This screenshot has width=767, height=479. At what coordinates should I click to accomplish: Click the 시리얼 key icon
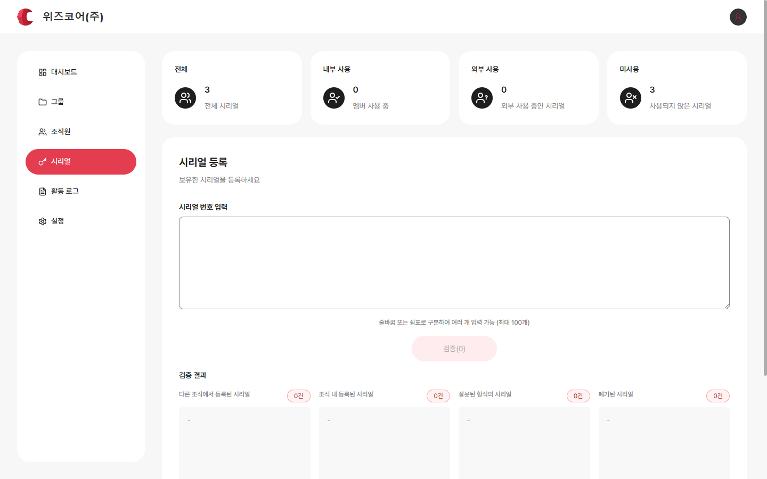43,162
